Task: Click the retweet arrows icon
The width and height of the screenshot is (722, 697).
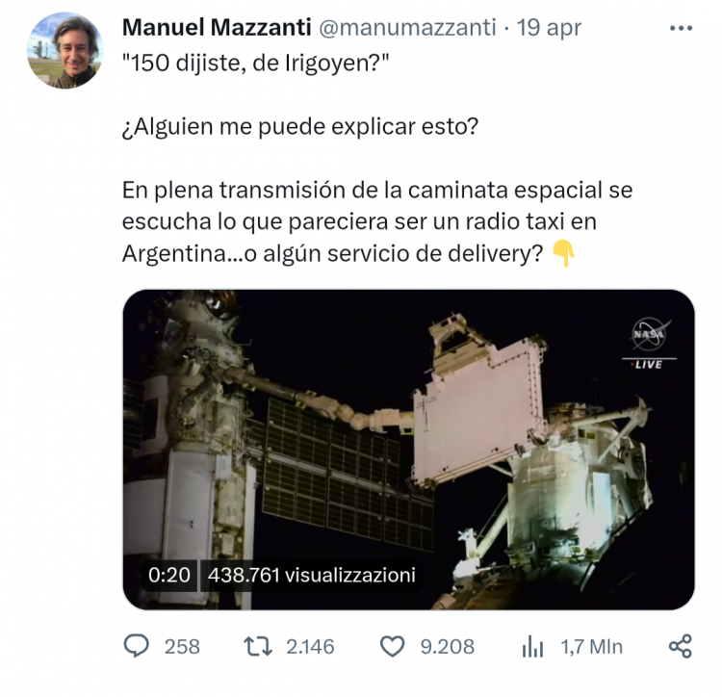Action: 258,646
